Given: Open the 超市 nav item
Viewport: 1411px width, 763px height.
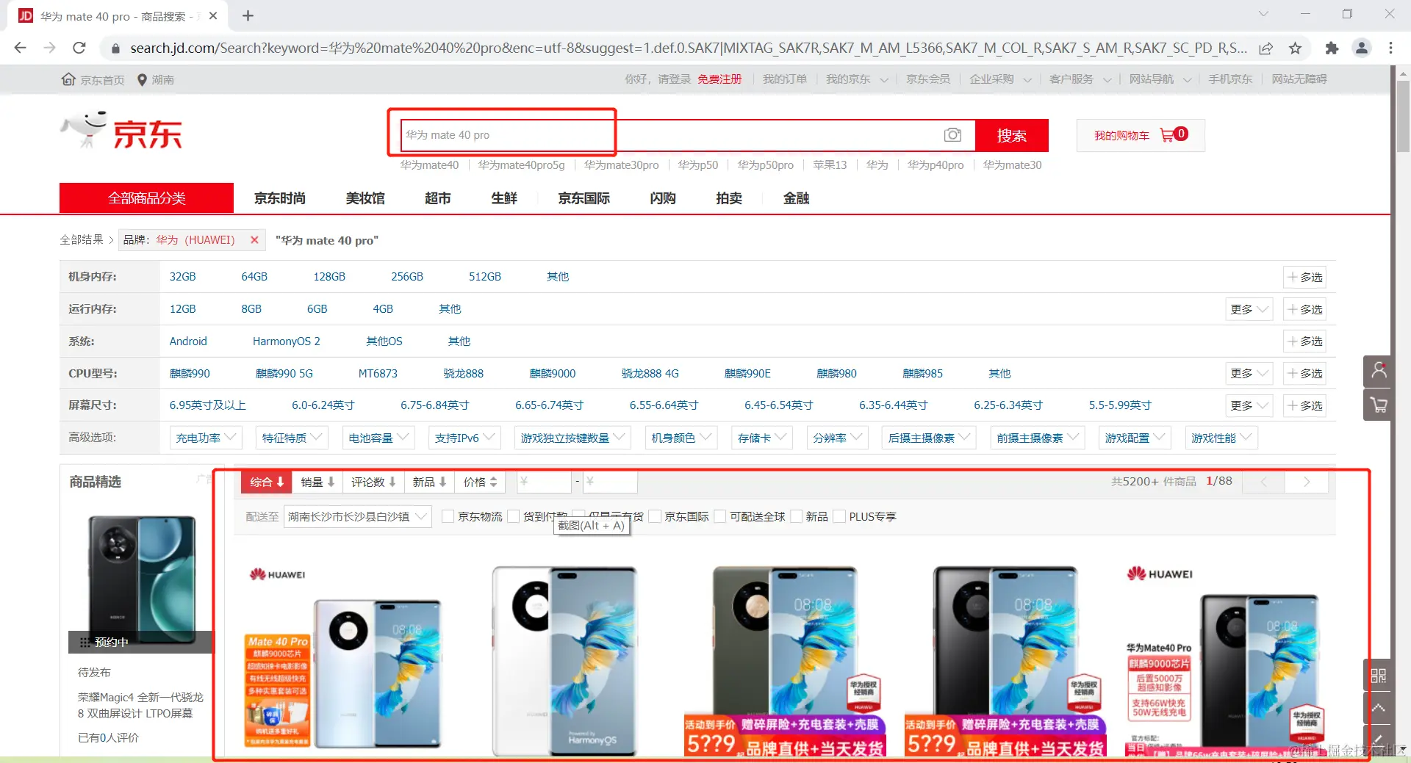Looking at the screenshot, I should [x=438, y=198].
